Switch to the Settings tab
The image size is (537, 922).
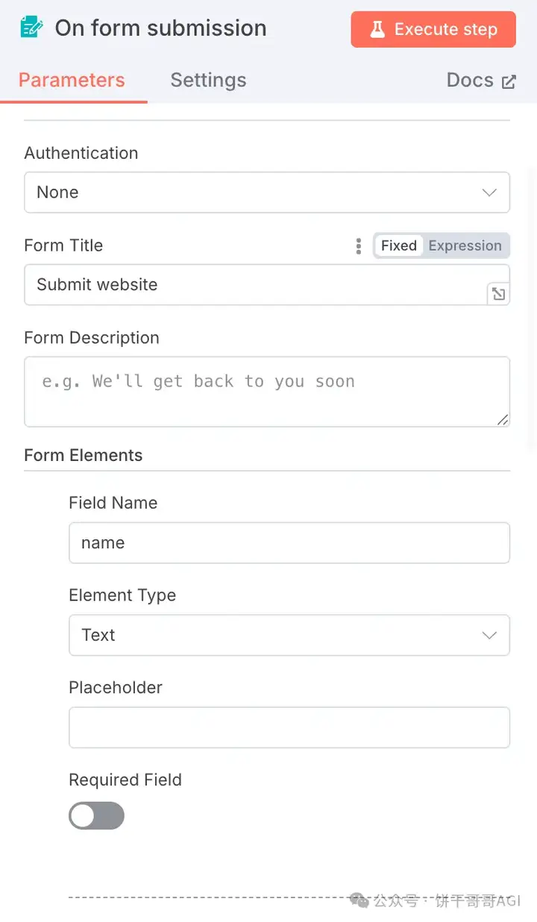[208, 81]
